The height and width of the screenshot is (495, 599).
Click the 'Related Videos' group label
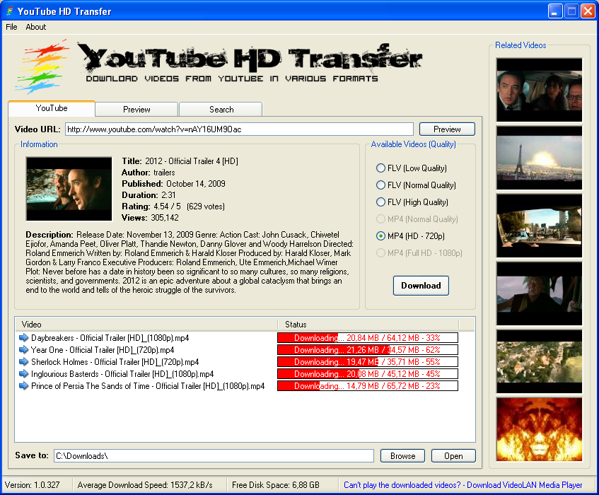(x=521, y=45)
